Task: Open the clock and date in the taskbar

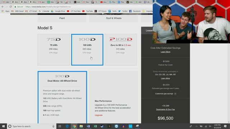Action: click(x=217, y=126)
